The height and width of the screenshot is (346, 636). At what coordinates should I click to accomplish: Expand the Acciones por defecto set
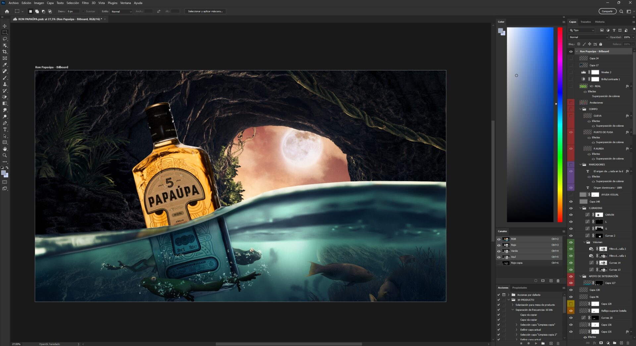coord(508,295)
